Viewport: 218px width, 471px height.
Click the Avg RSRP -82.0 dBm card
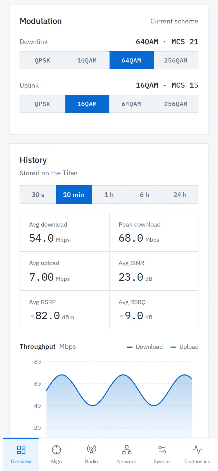(65, 310)
